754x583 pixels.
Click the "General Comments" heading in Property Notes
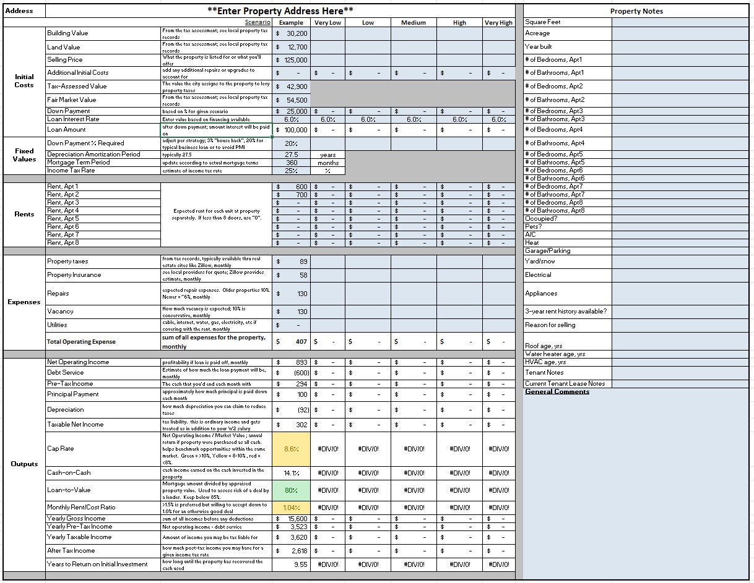(558, 391)
